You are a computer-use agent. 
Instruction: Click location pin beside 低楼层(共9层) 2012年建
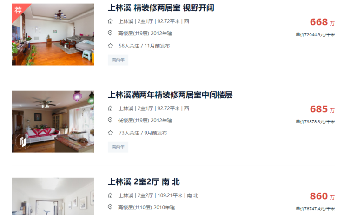[x=110, y=120]
